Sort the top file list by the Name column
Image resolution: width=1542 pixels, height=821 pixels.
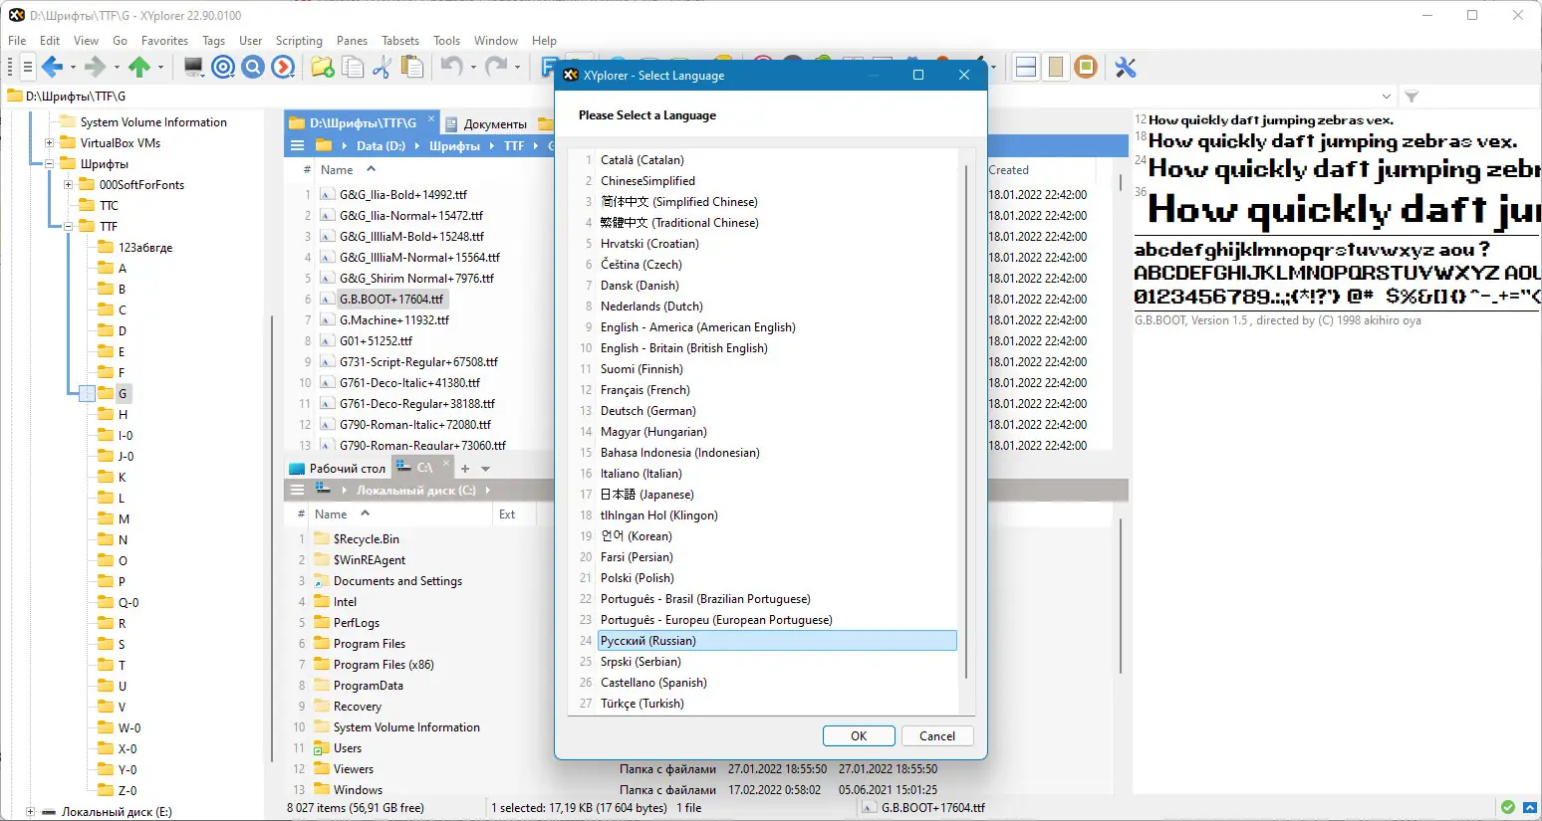click(337, 170)
